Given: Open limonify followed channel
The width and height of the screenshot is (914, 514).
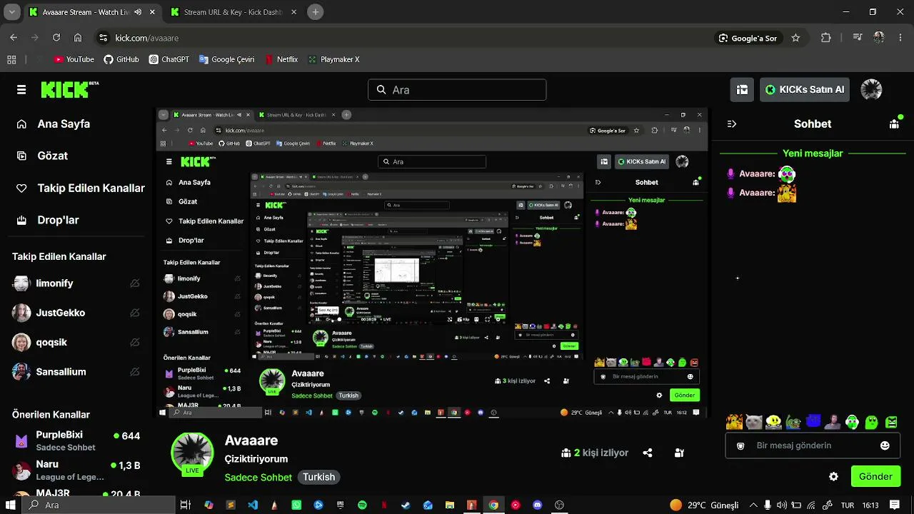Looking at the screenshot, I should point(76,283).
